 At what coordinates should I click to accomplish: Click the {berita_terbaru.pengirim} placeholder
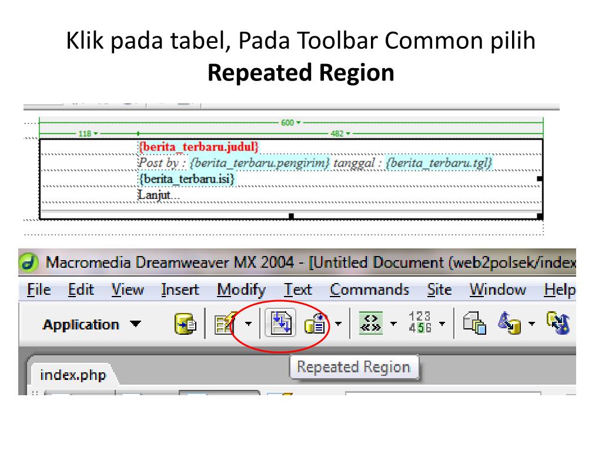click(x=260, y=163)
